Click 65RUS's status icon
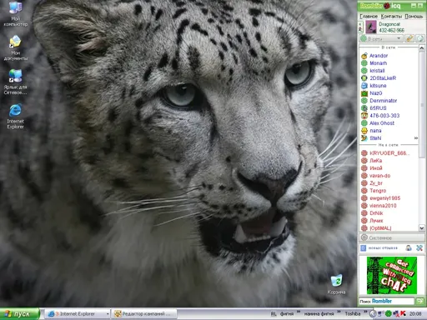427x320 pixels. [364, 108]
